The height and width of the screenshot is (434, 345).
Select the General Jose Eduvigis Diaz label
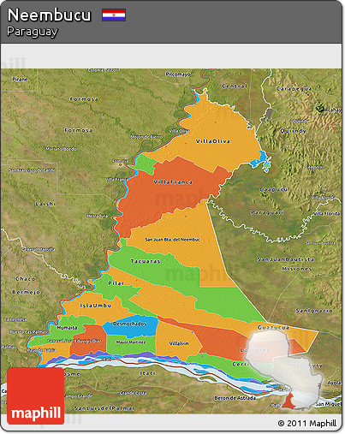tap(74, 341)
